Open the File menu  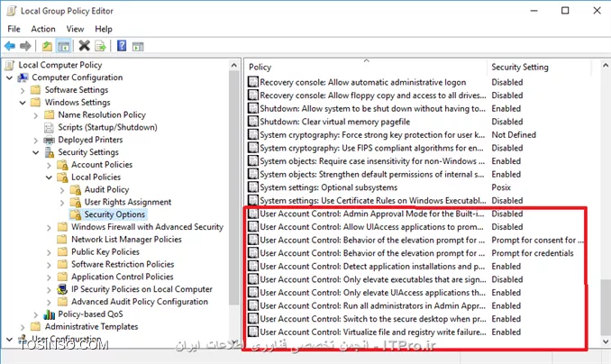point(14,29)
